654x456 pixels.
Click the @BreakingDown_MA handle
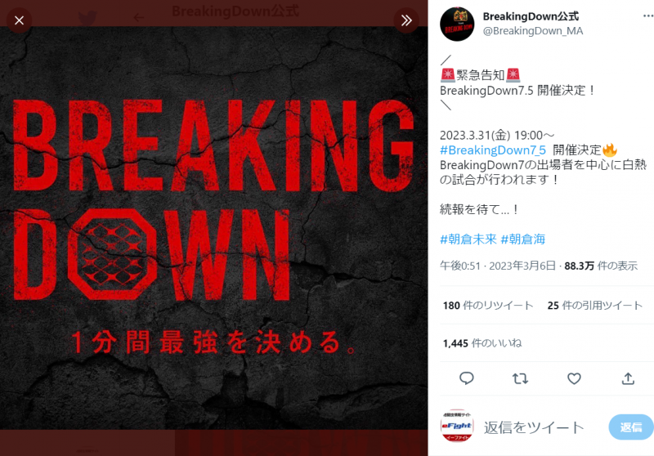click(x=533, y=31)
